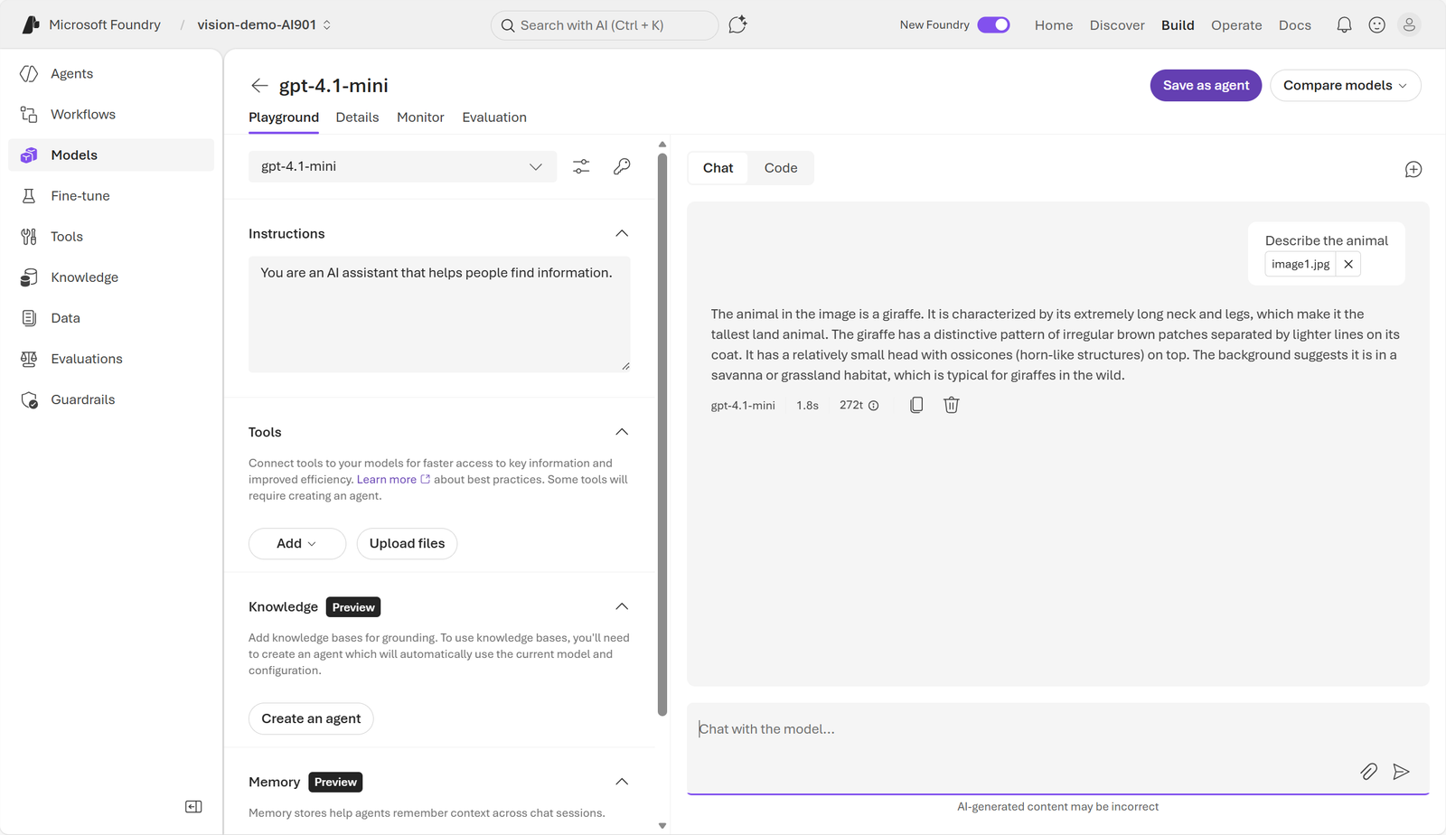The image size is (1446, 835).
Task: Open model parameter settings sliders
Action: click(x=581, y=166)
